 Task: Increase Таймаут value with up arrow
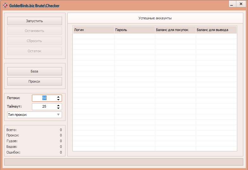tap(58, 105)
